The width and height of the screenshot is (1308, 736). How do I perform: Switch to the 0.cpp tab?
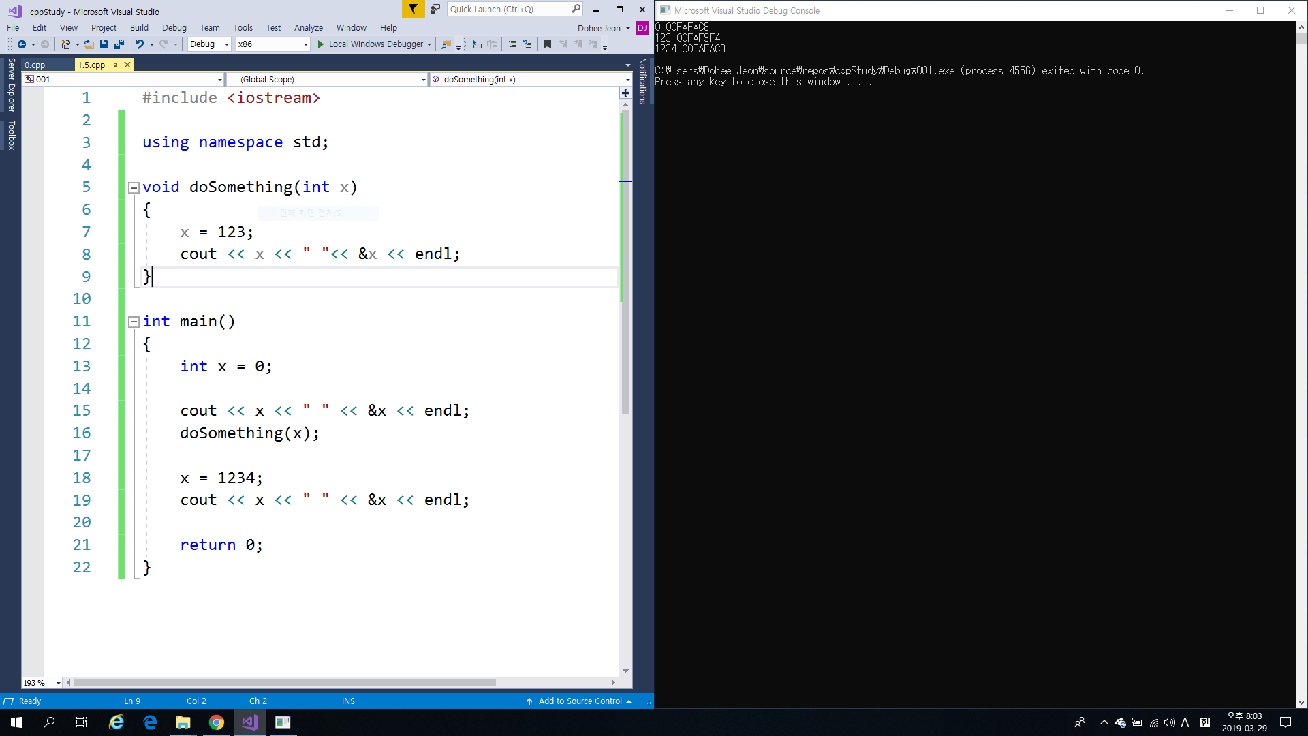pyautogui.click(x=35, y=65)
